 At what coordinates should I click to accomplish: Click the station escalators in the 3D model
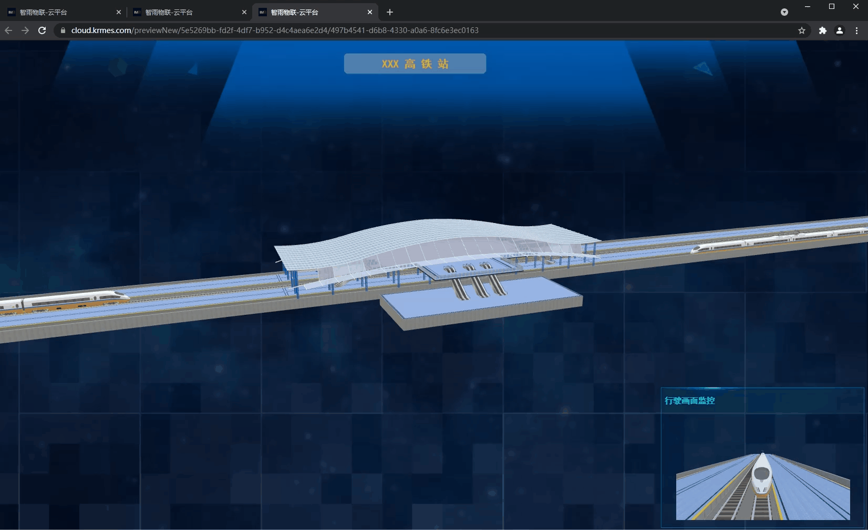click(478, 286)
